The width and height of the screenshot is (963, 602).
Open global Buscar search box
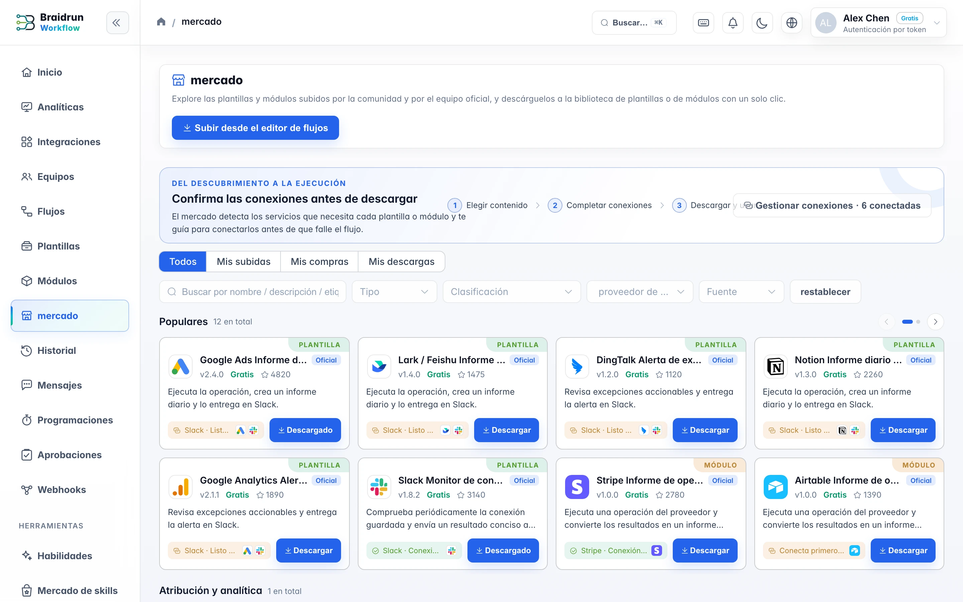point(634,23)
